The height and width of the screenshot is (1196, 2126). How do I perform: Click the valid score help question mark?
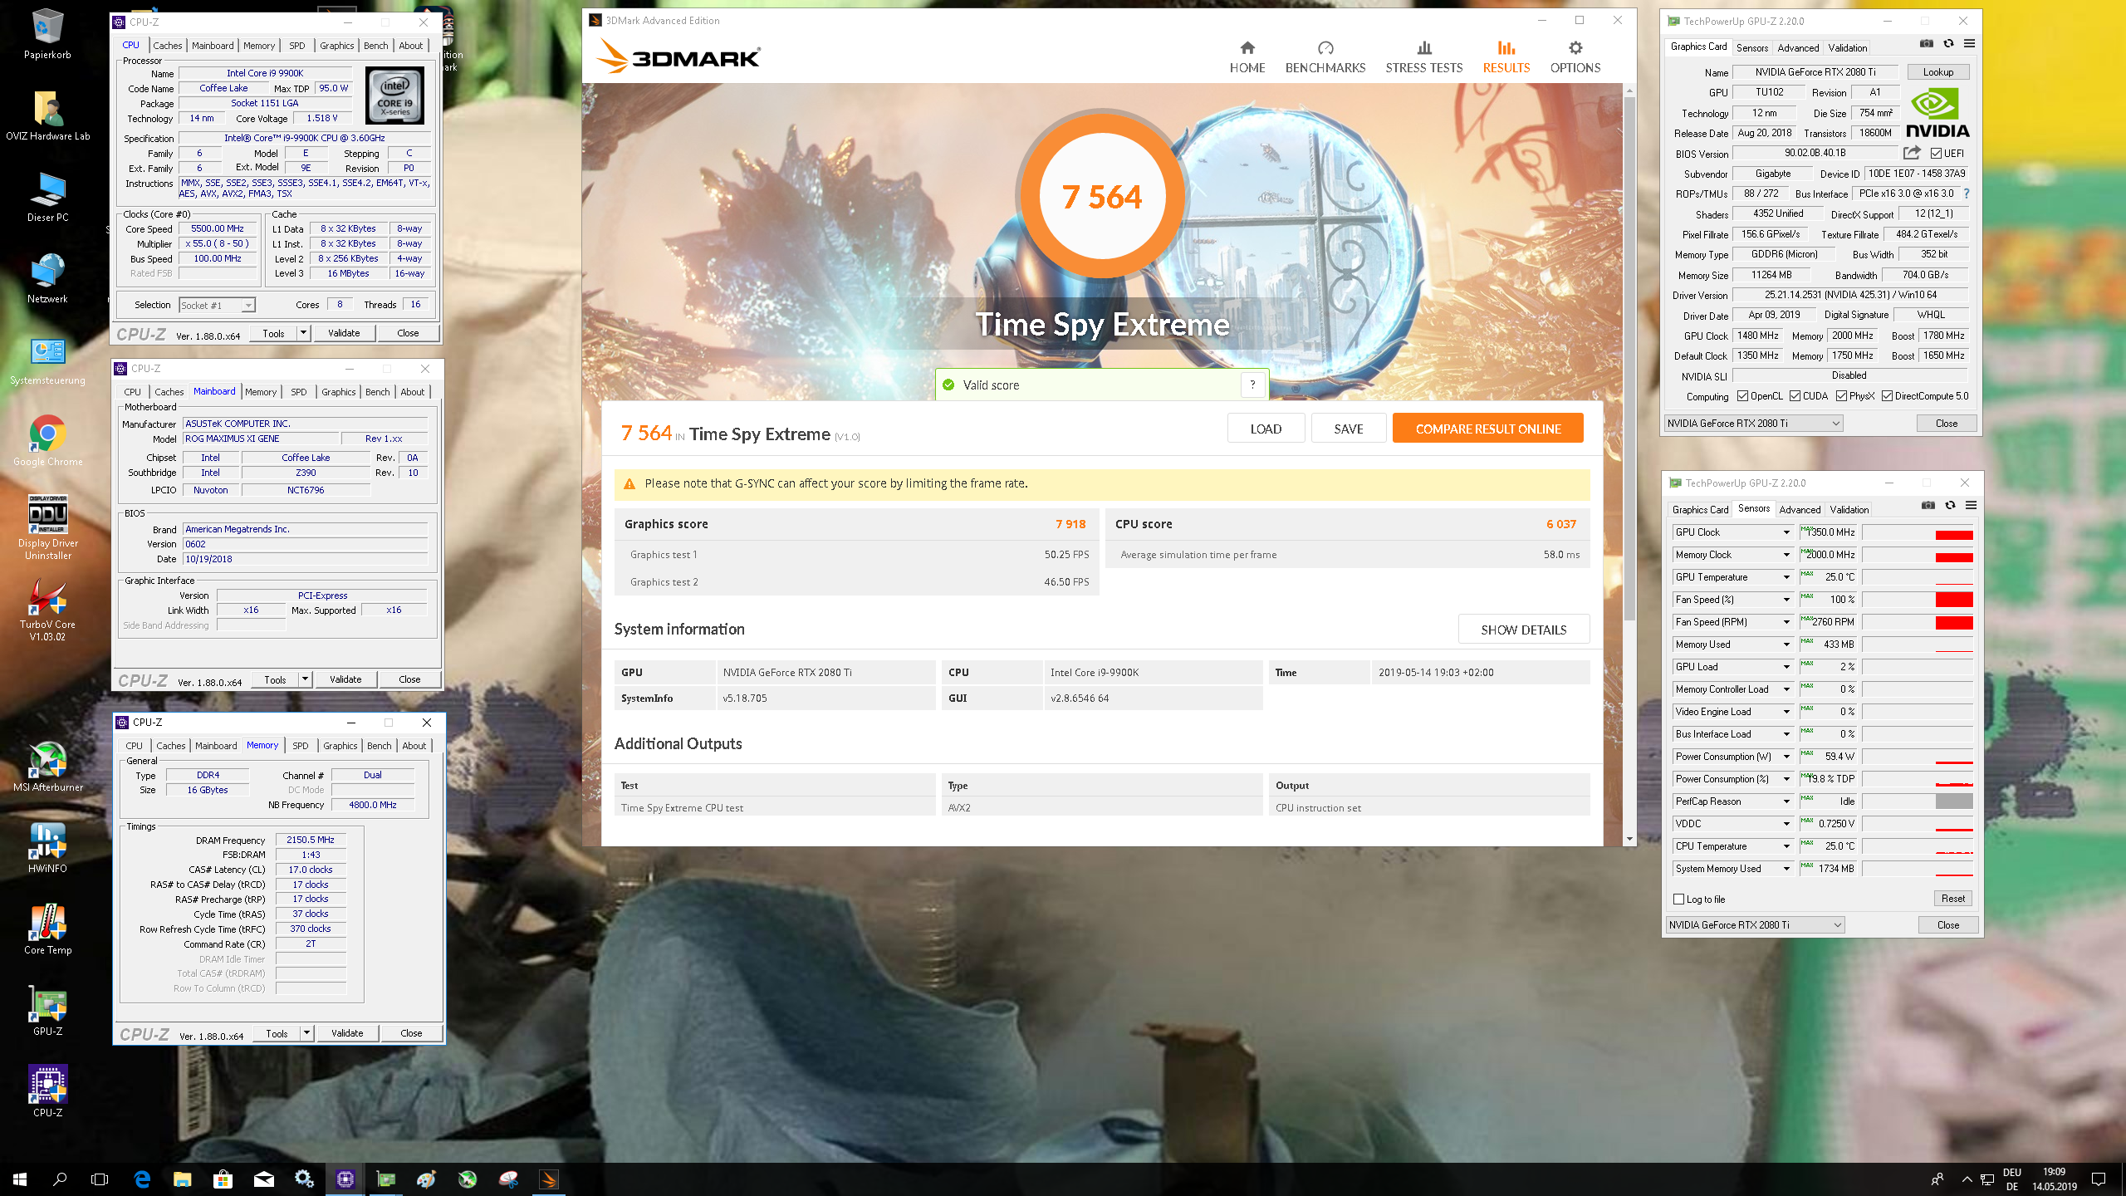(x=1252, y=385)
